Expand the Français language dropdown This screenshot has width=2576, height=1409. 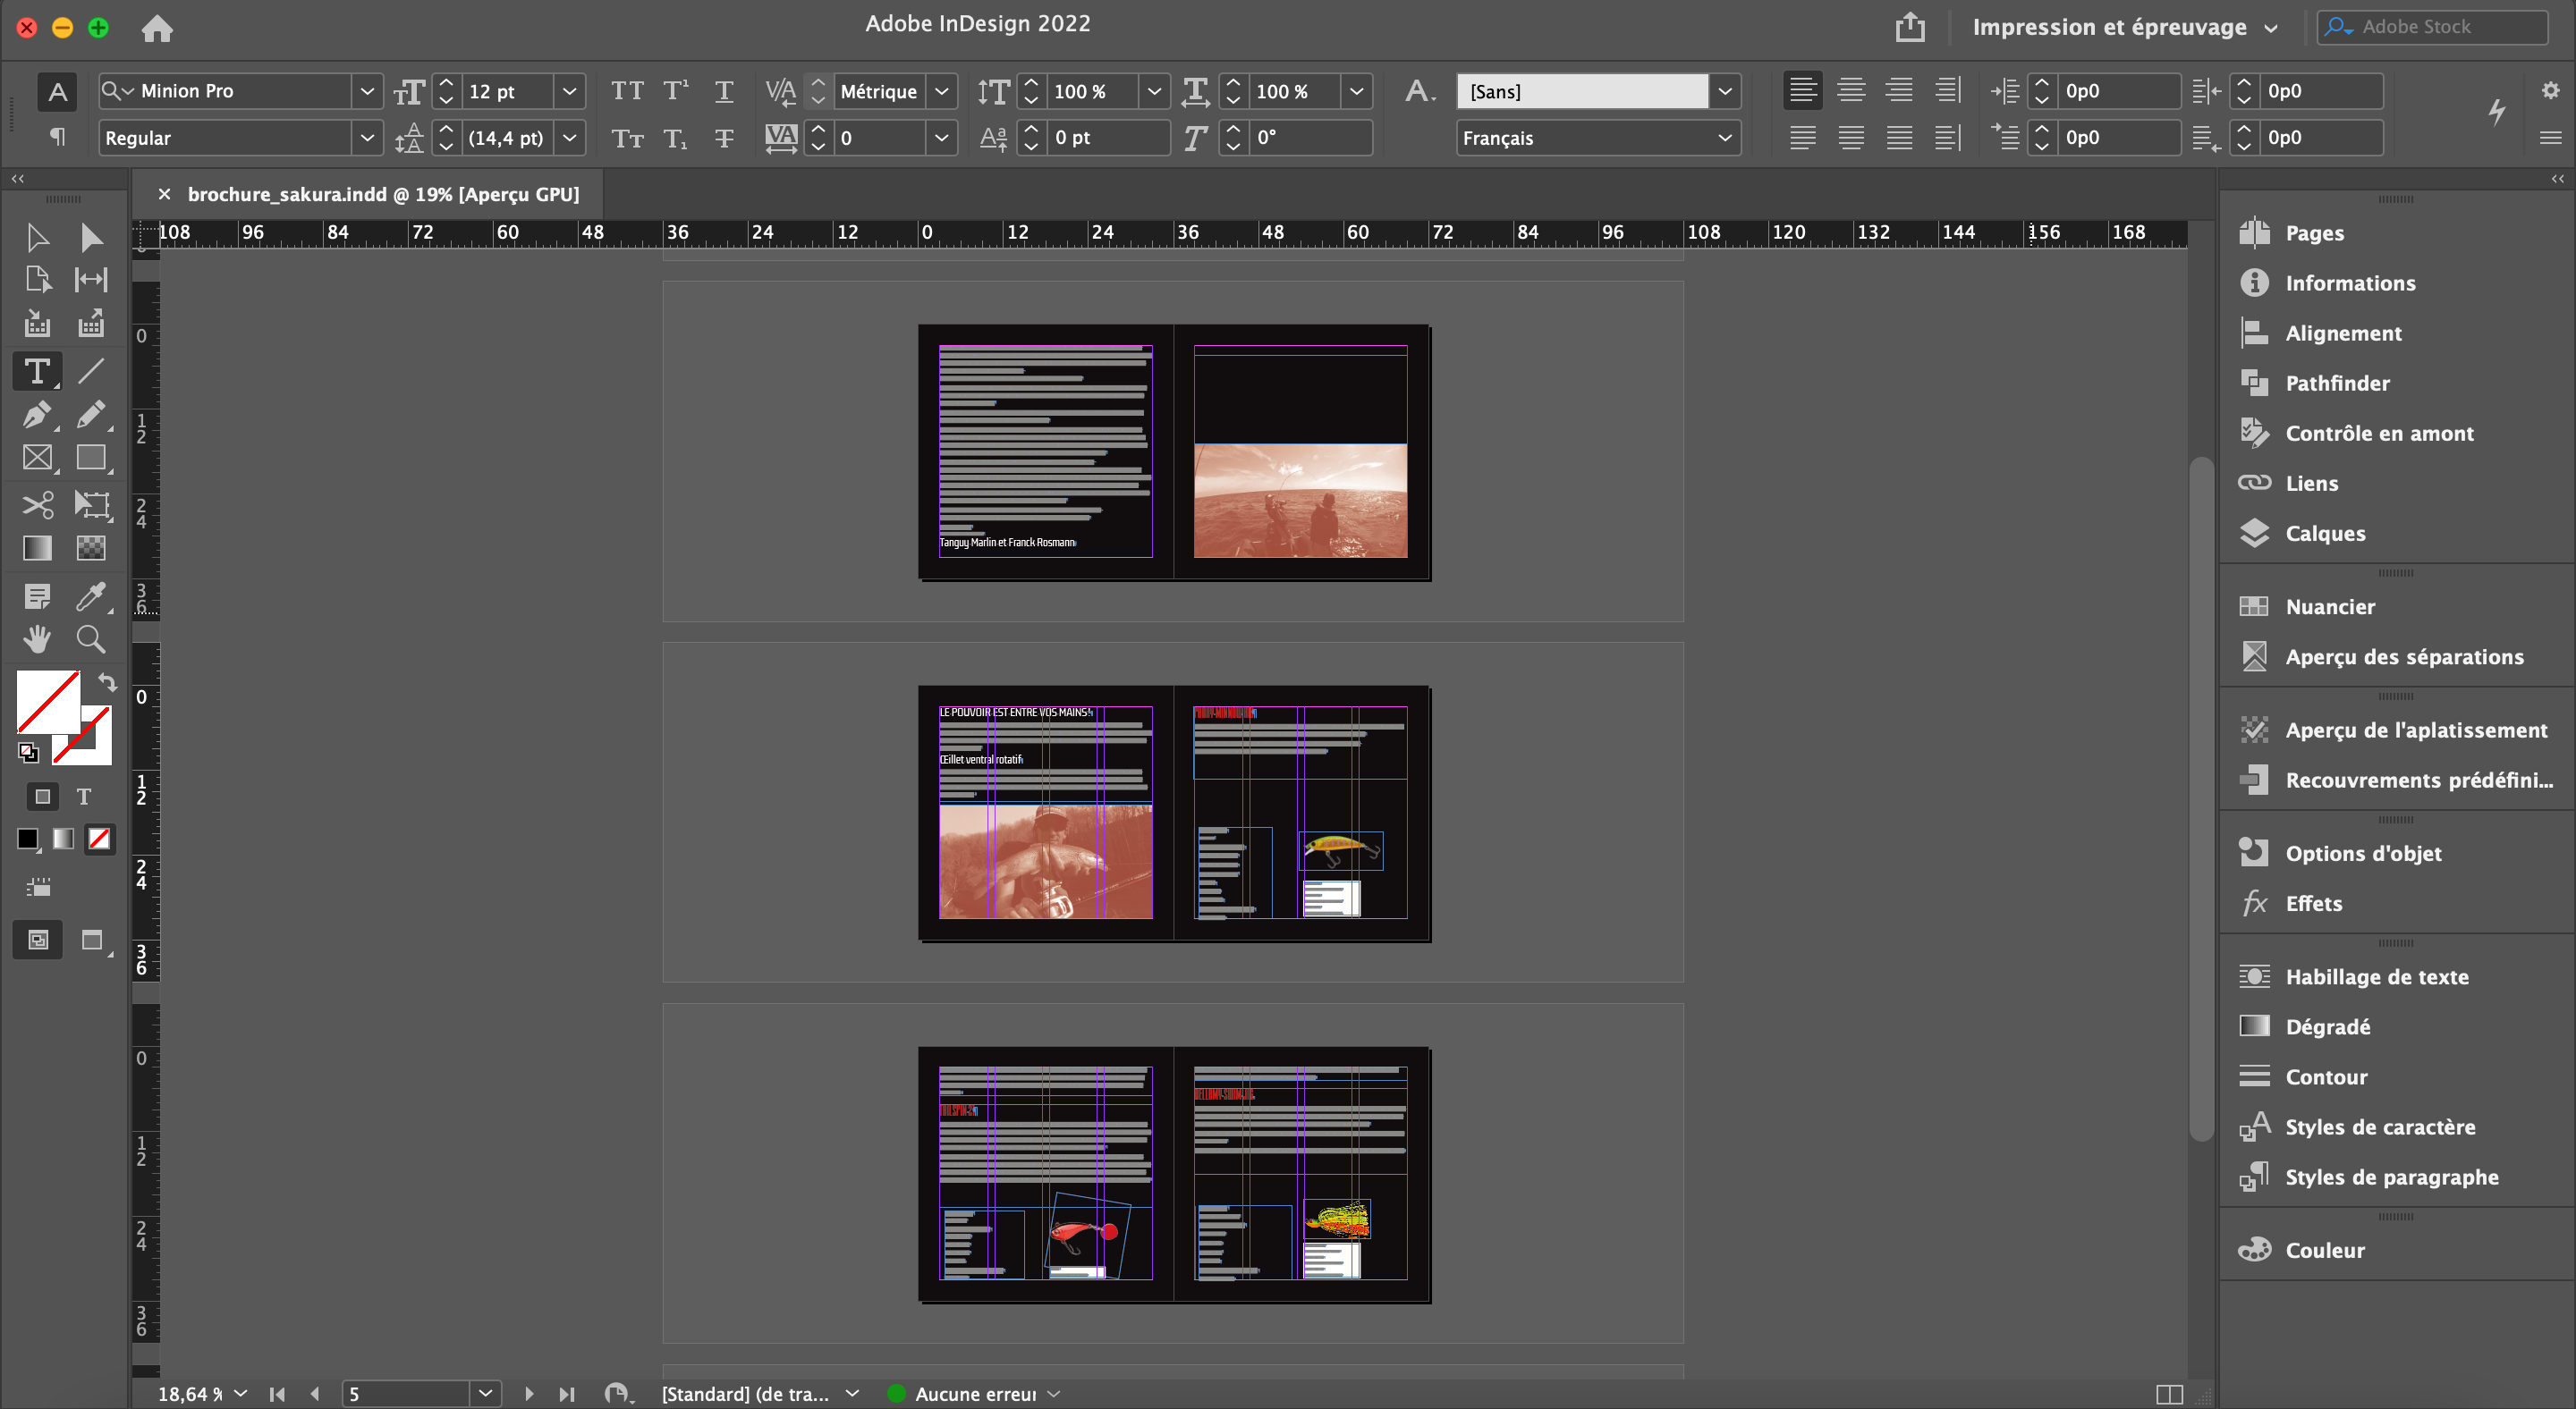coord(1724,138)
